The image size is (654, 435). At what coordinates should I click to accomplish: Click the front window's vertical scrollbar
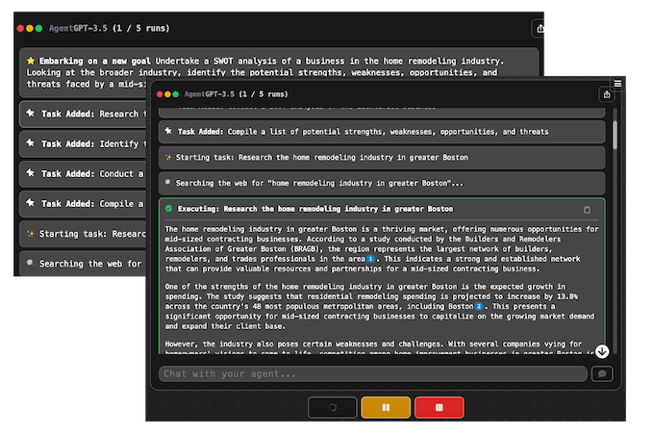point(615,135)
